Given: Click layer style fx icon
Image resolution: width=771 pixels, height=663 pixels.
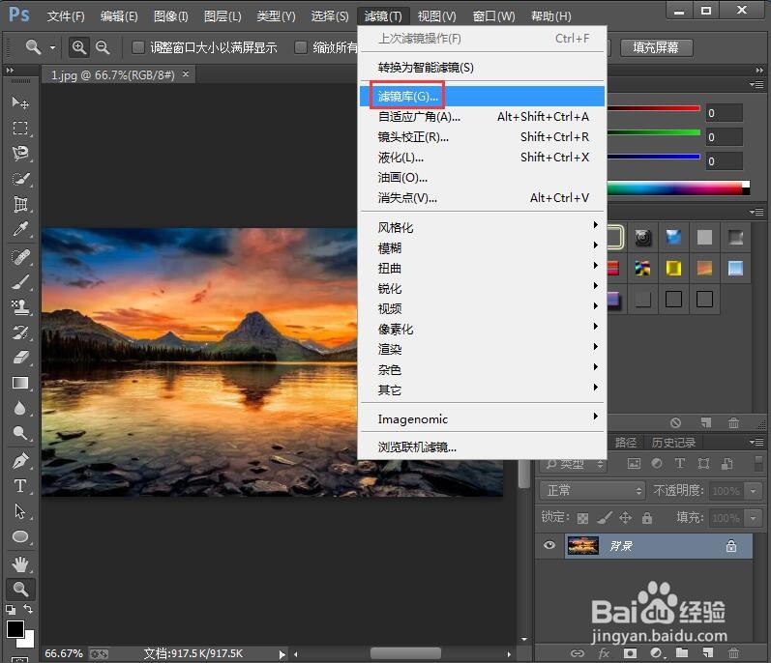Looking at the screenshot, I should click(604, 653).
